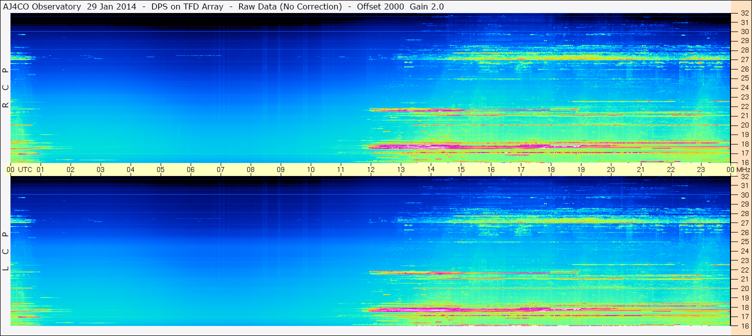Select the Raw Data (No Correction) text
Viewport: 752px width, 336px height.
pyautogui.click(x=290, y=6)
